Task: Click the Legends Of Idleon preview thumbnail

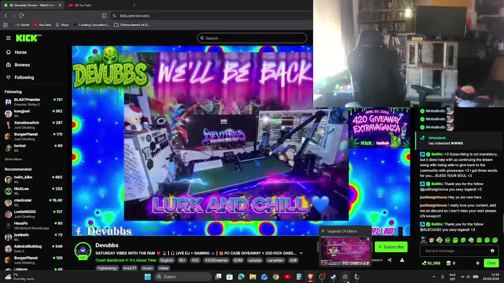Action: [345, 252]
